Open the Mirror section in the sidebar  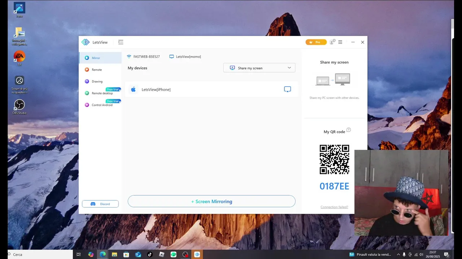pos(100,58)
